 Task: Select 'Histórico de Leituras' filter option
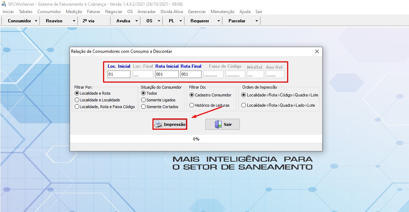192,105
